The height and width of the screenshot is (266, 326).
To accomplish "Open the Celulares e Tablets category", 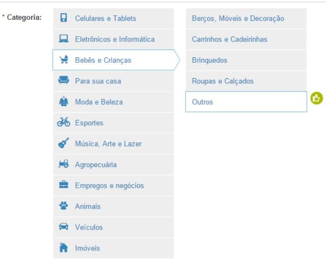I will 105,18.
